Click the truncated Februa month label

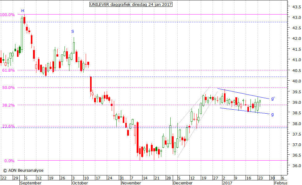click(x=281, y=183)
